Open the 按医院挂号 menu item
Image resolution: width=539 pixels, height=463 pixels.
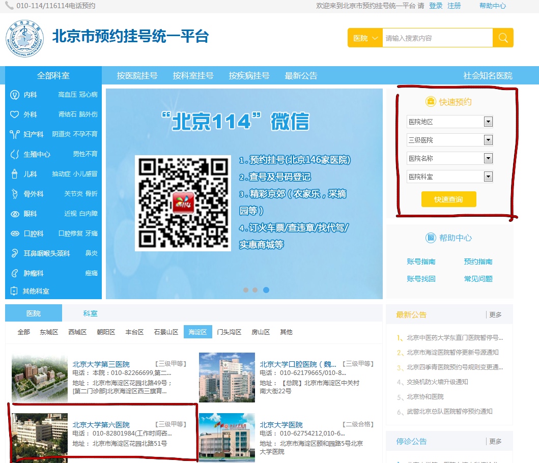tap(137, 76)
